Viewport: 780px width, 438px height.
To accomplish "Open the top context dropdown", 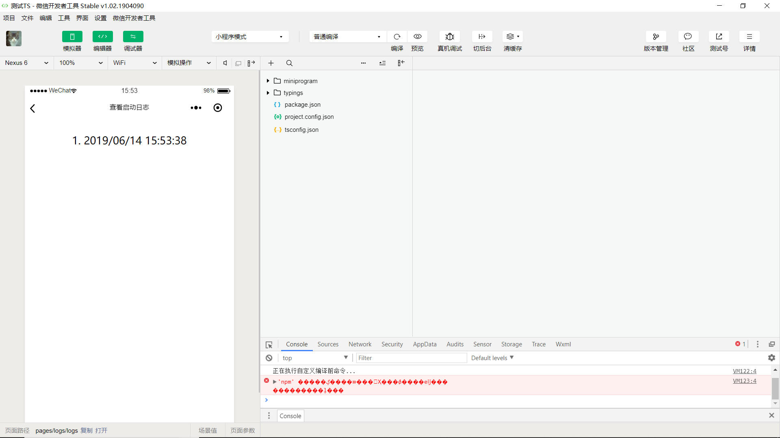I will point(315,358).
